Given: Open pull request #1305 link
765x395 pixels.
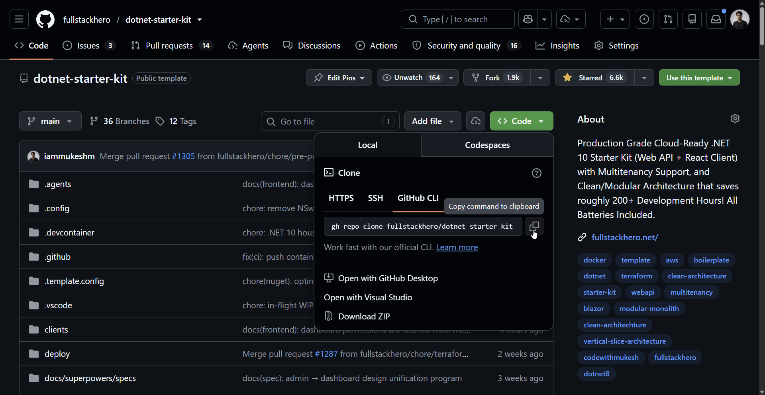Looking at the screenshot, I should 183,156.
